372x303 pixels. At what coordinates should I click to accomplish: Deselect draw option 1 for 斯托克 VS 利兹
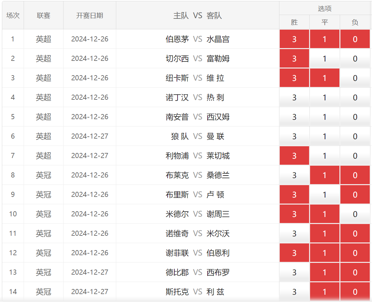point(324,292)
